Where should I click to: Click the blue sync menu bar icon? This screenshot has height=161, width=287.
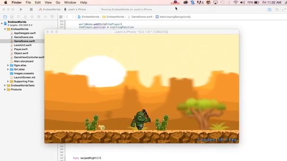[192, 2]
